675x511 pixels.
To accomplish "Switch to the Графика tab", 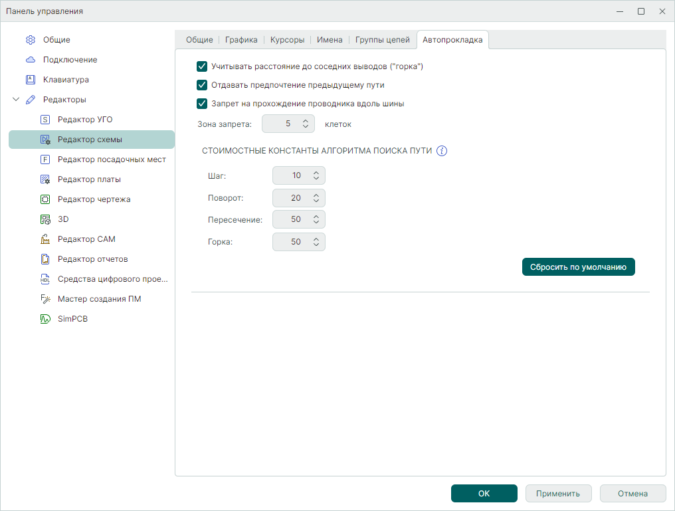I will coord(241,40).
